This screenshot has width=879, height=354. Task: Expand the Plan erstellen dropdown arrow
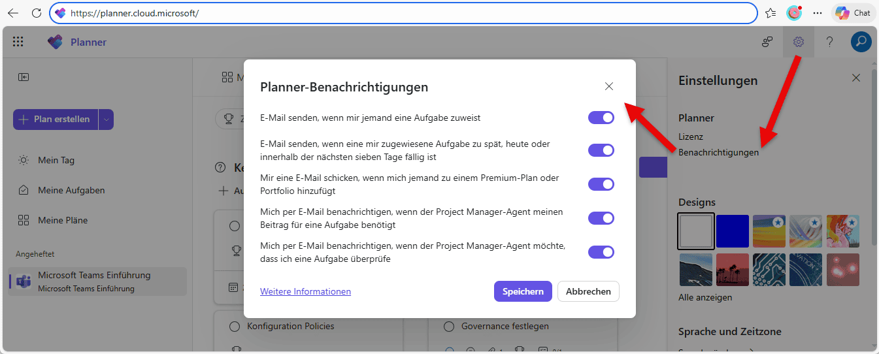coord(107,120)
